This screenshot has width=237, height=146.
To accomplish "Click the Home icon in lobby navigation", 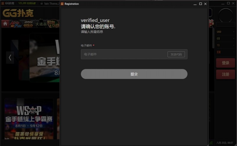I will tap(5, 24).
